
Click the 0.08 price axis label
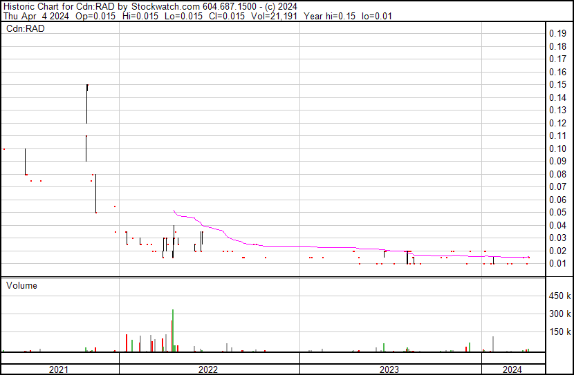click(x=557, y=174)
